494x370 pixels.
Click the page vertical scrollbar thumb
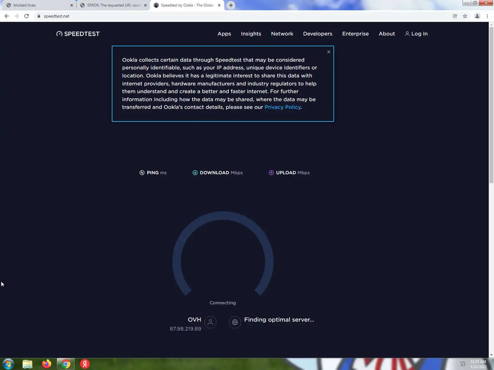(491, 105)
